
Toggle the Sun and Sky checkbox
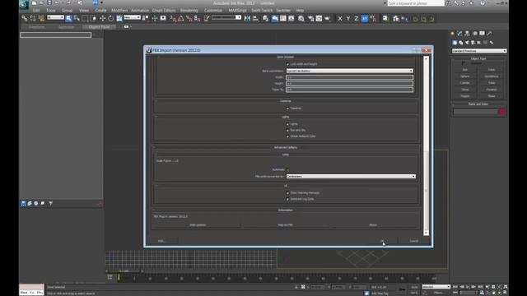click(x=287, y=130)
